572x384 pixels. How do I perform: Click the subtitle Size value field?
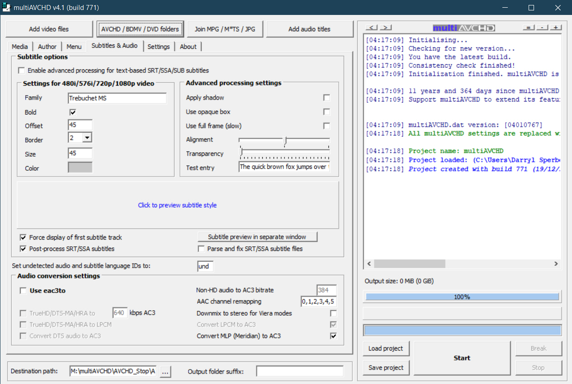coord(80,153)
